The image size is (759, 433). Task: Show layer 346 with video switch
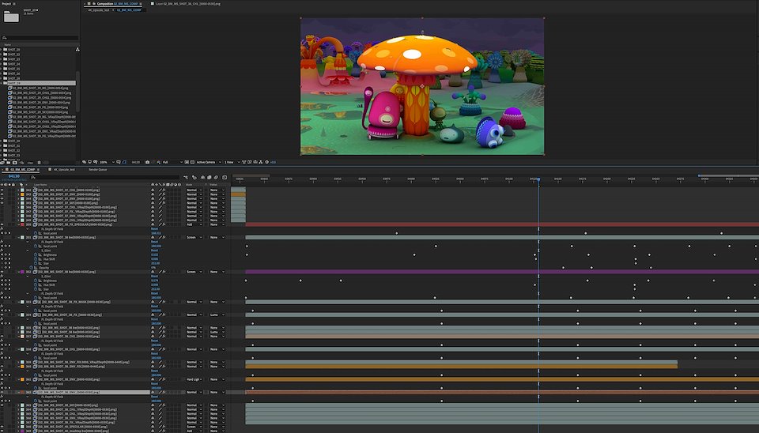coord(2,207)
